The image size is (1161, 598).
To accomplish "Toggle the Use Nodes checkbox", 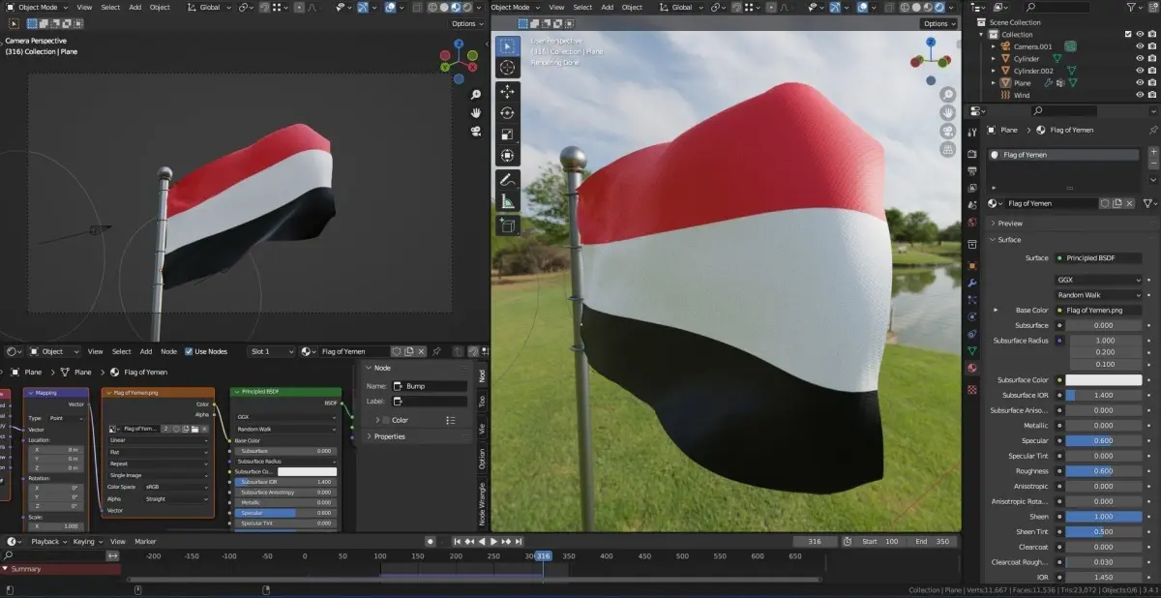I will (189, 351).
